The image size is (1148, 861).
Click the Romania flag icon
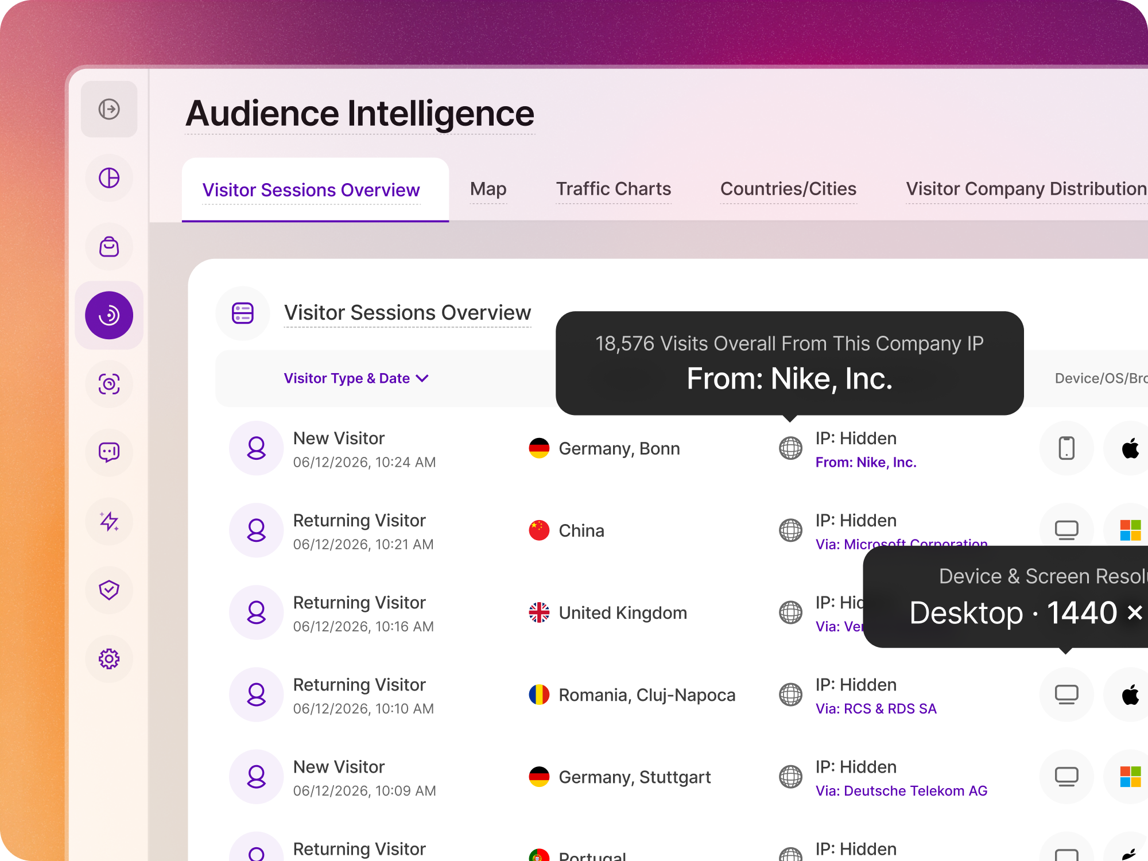(x=539, y=695)
